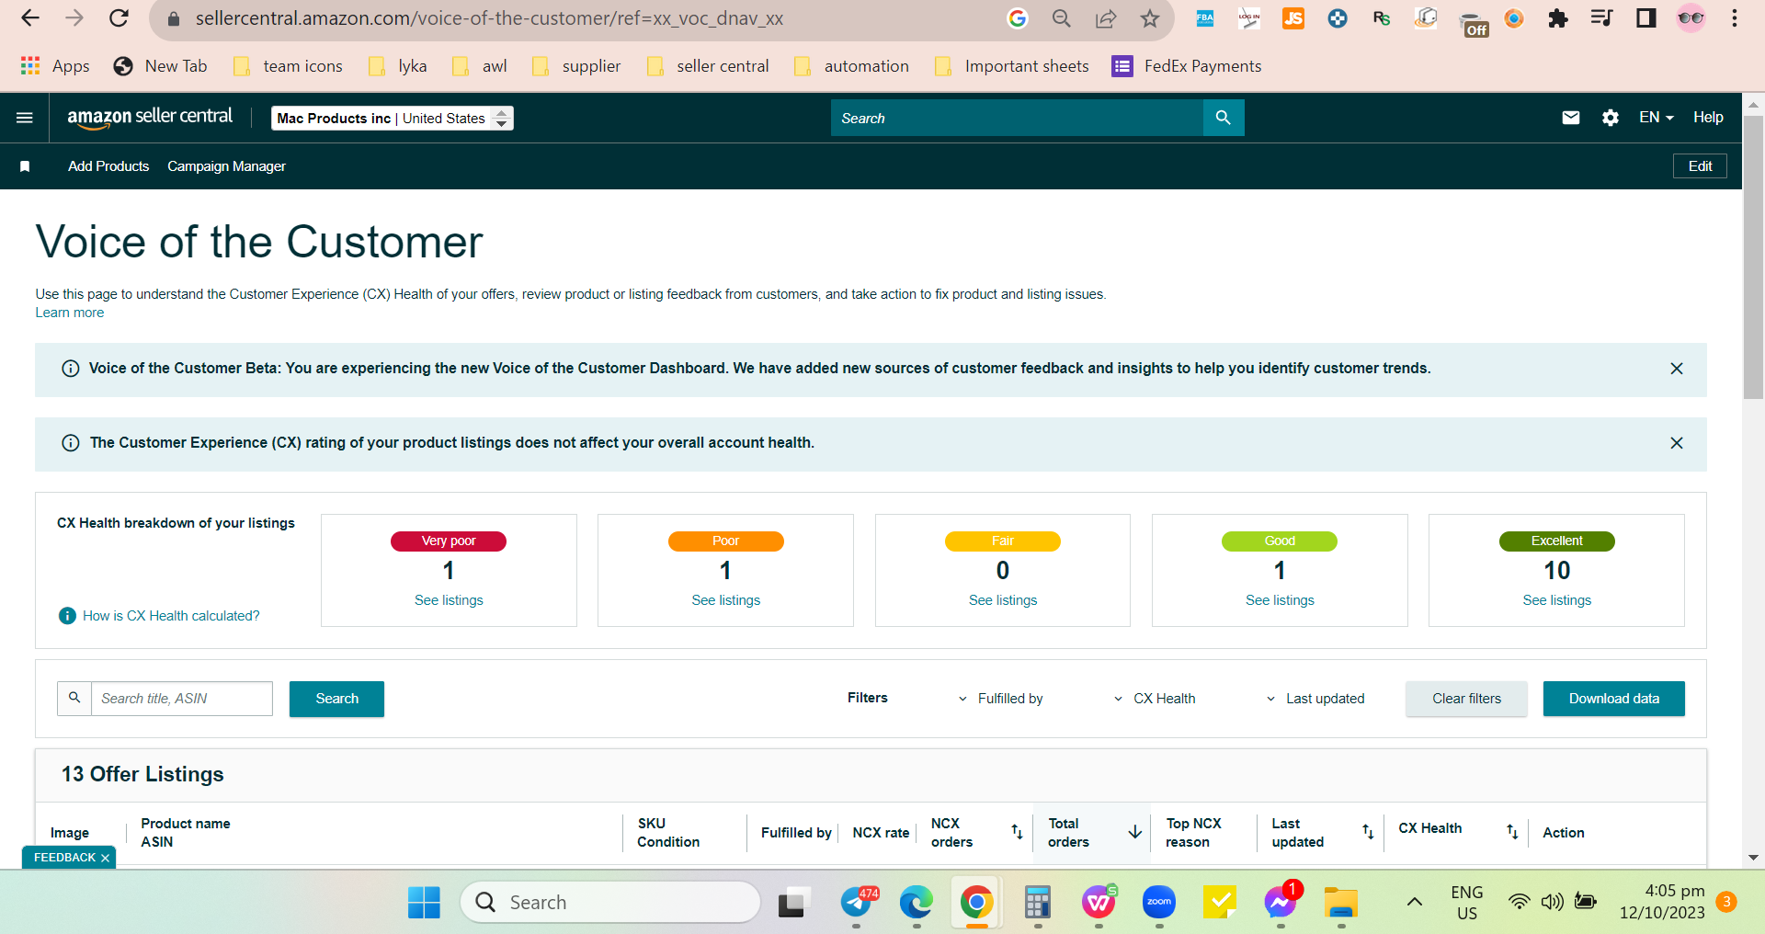The width and height of the screenshot is (1765, 934).
Task: Open How is CX Health calculated link
Action: pyautogui.click(x=171, y=616)
